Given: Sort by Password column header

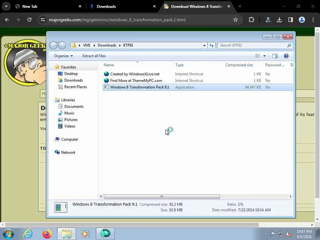Looking at the screenshot, I should pos(276,65).
